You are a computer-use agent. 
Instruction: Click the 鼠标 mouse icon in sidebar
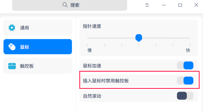click(x=12, y=47)
